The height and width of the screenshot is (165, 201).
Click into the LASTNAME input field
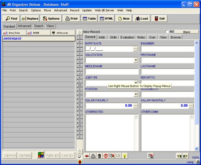(168, 72)
